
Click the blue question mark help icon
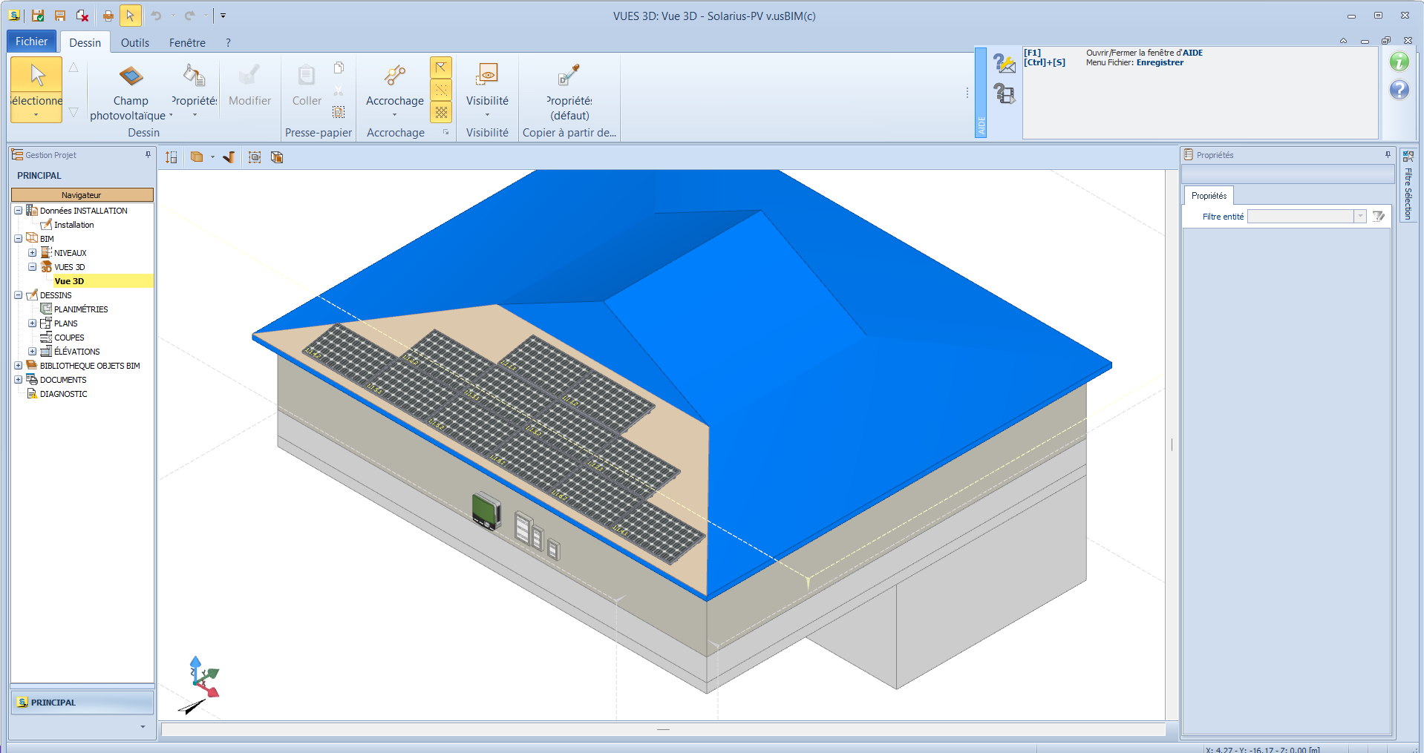[x=1399, y=91]
